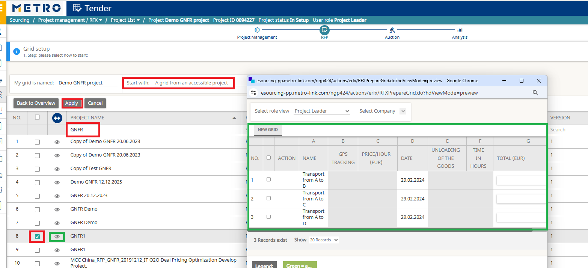Open the Analysis chart step
The height and width of the screenshot is (268, 588).
tap(460, 30)
